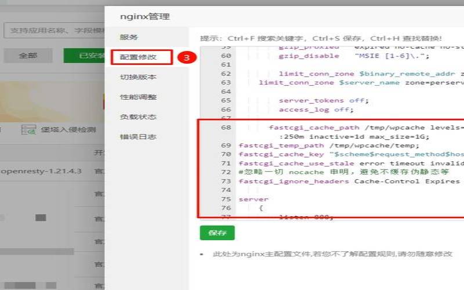Show the 负载状态 page
This screenshot has width=464, height=290.
[138, 117]
